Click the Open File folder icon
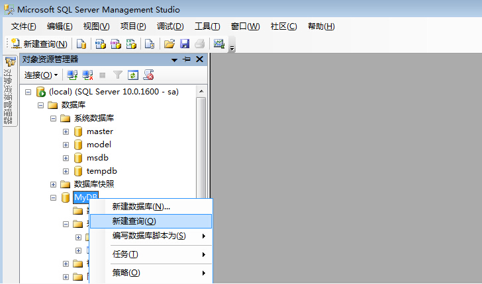The height and width of the screenshot is (284, 482). tap(169, 44)
